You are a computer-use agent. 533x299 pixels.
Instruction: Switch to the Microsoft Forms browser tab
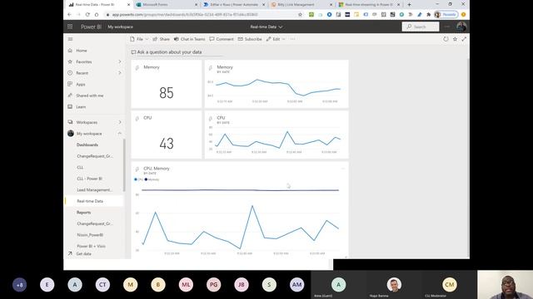pos(167,5)
